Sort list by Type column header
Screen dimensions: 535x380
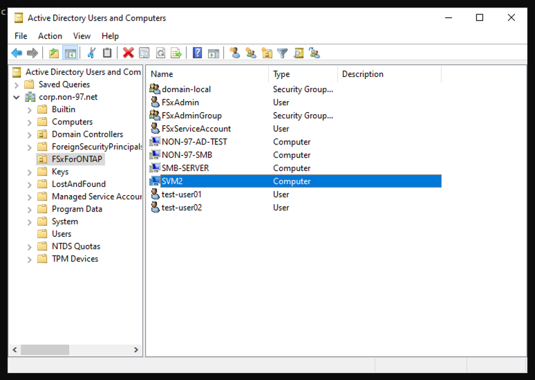(x=303, y=74)
